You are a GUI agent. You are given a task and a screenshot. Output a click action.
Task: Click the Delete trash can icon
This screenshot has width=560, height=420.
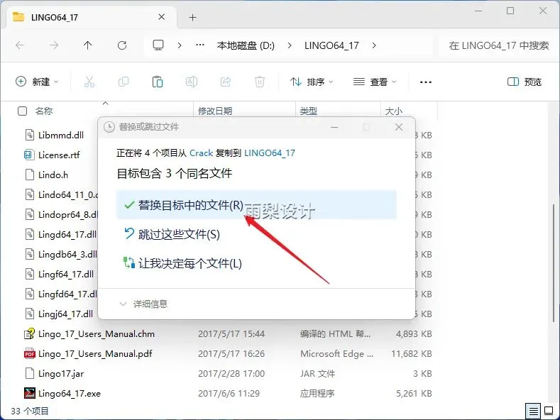[x=260, y=82]
